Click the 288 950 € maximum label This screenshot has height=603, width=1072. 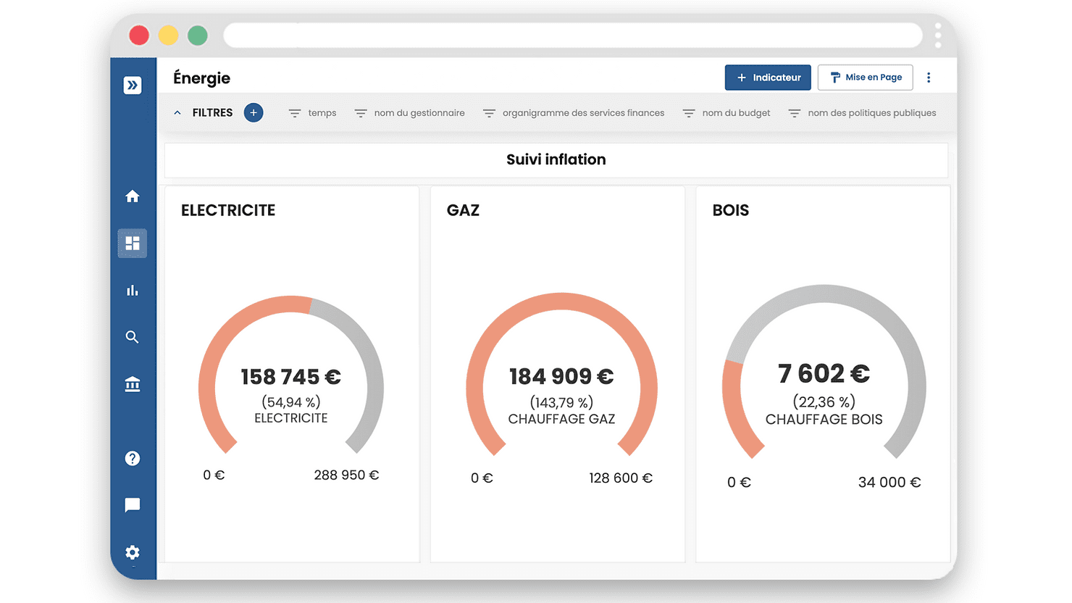click(346, 475)
